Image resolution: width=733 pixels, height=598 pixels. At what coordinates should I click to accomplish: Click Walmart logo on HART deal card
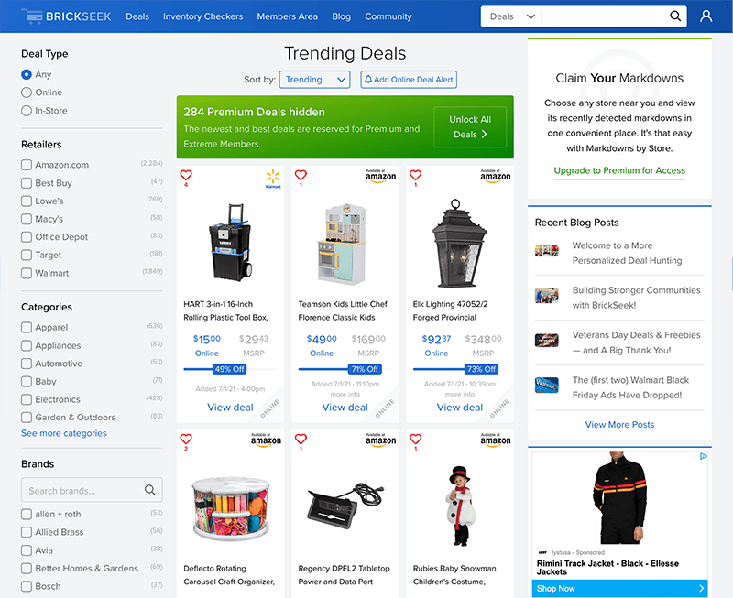coord(273,179)
